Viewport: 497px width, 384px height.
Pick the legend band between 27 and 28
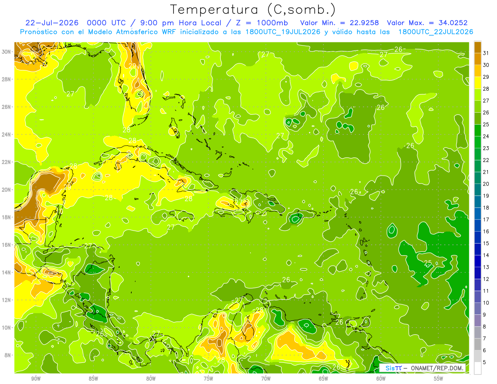pyautogui.click(x=478, y=94)
